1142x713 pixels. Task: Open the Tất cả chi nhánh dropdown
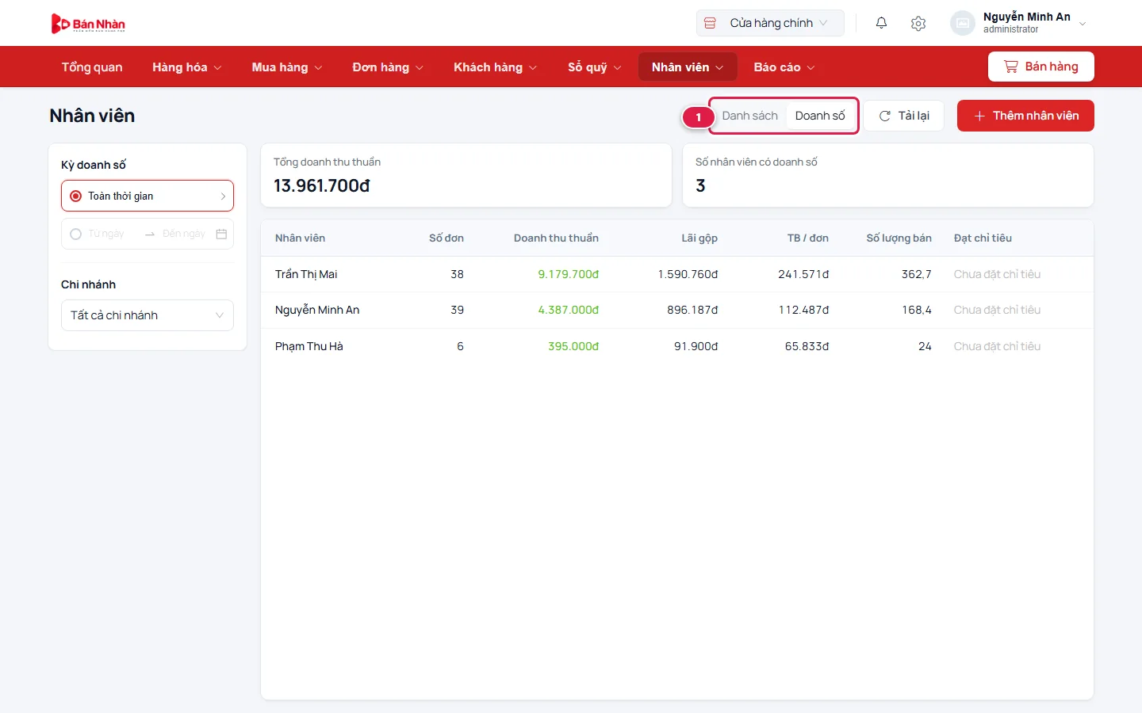coord(148,315)
